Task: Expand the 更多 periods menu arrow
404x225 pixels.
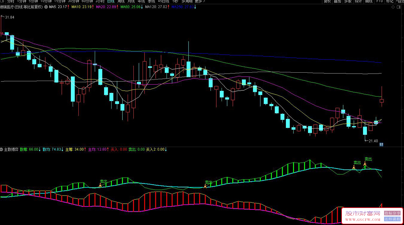Action: tap(204, 1)
